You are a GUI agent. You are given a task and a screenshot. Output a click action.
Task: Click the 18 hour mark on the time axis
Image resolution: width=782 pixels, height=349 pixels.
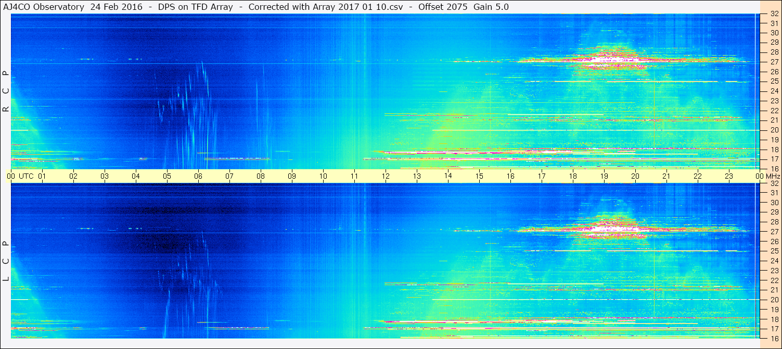[573, 176]
